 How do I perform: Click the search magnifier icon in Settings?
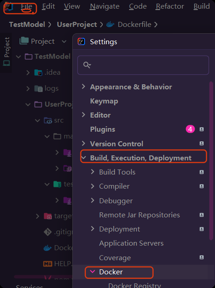[87, 65]
